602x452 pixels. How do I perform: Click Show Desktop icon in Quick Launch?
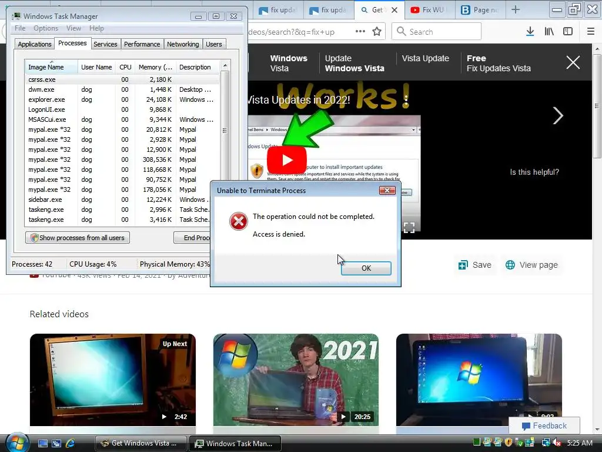43,443
